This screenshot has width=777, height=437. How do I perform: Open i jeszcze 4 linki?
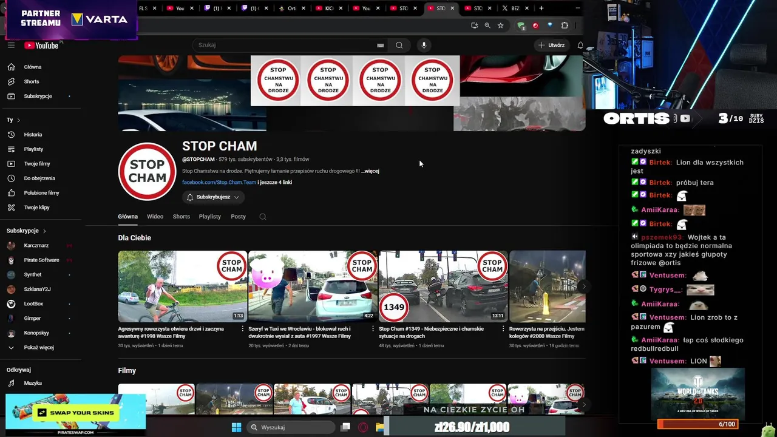pyautogui.click(x=274, y=183)
